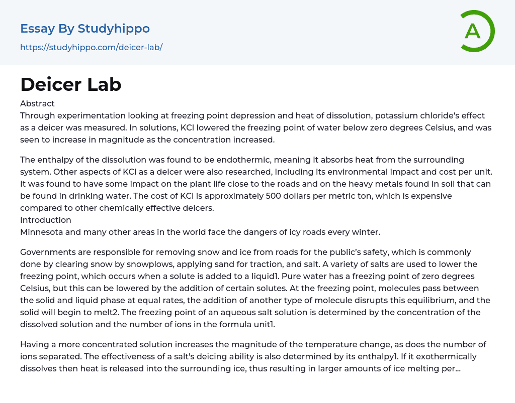Image resolution: width=515 pixels, height=403 pixels.
Task: Click the 'Essay By Studyhippo' header text
Action: [85, 29]
